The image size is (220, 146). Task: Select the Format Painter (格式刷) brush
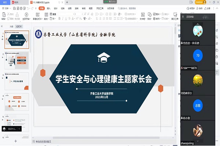coord(17,15)
